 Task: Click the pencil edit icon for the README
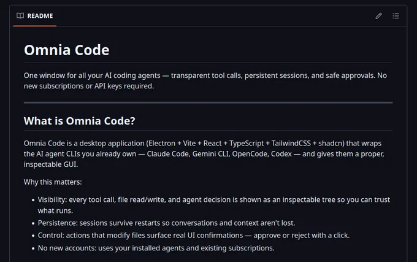379,16
